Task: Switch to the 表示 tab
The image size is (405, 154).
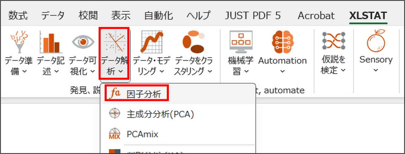Action: [x=121, y=16]
